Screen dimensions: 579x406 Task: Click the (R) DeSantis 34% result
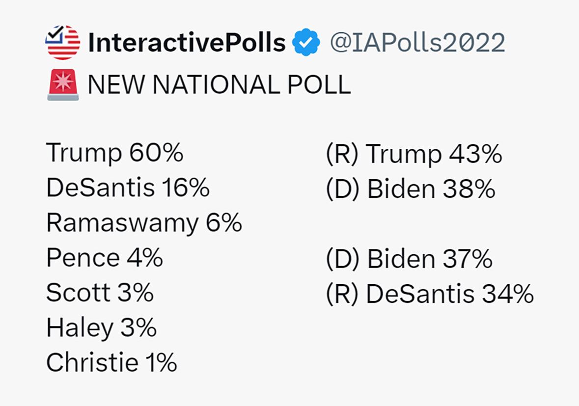(430, 294)
